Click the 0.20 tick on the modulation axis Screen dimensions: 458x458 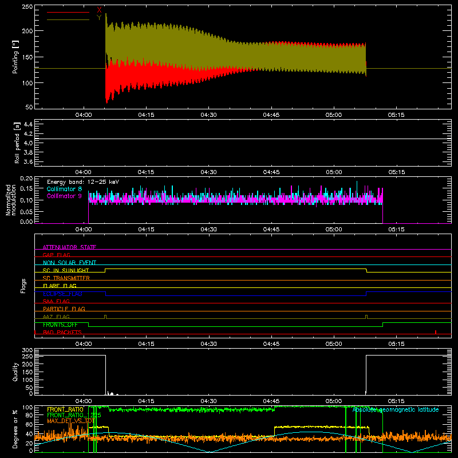tap(26, 179)
